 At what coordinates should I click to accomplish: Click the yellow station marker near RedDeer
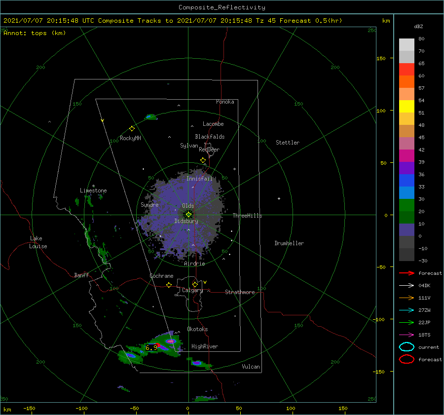coord(203,160)
